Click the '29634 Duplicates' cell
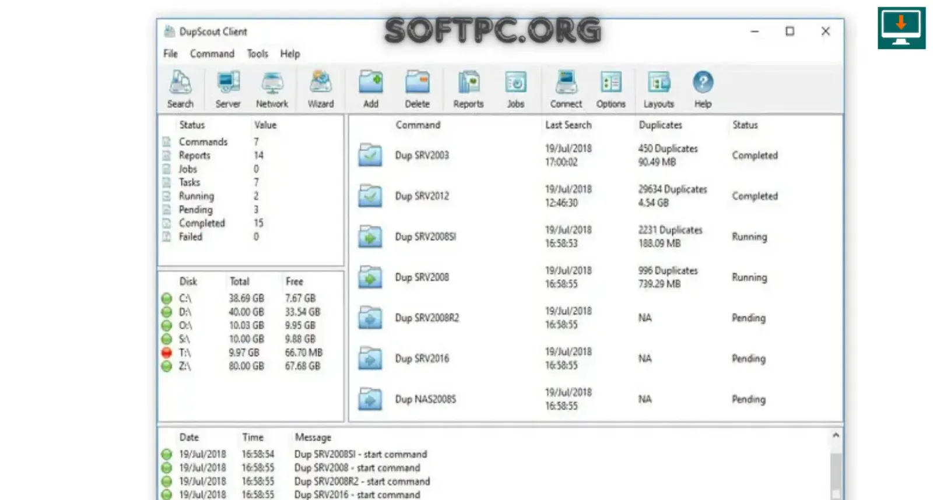The image size is (933, 500). (672, 189)
